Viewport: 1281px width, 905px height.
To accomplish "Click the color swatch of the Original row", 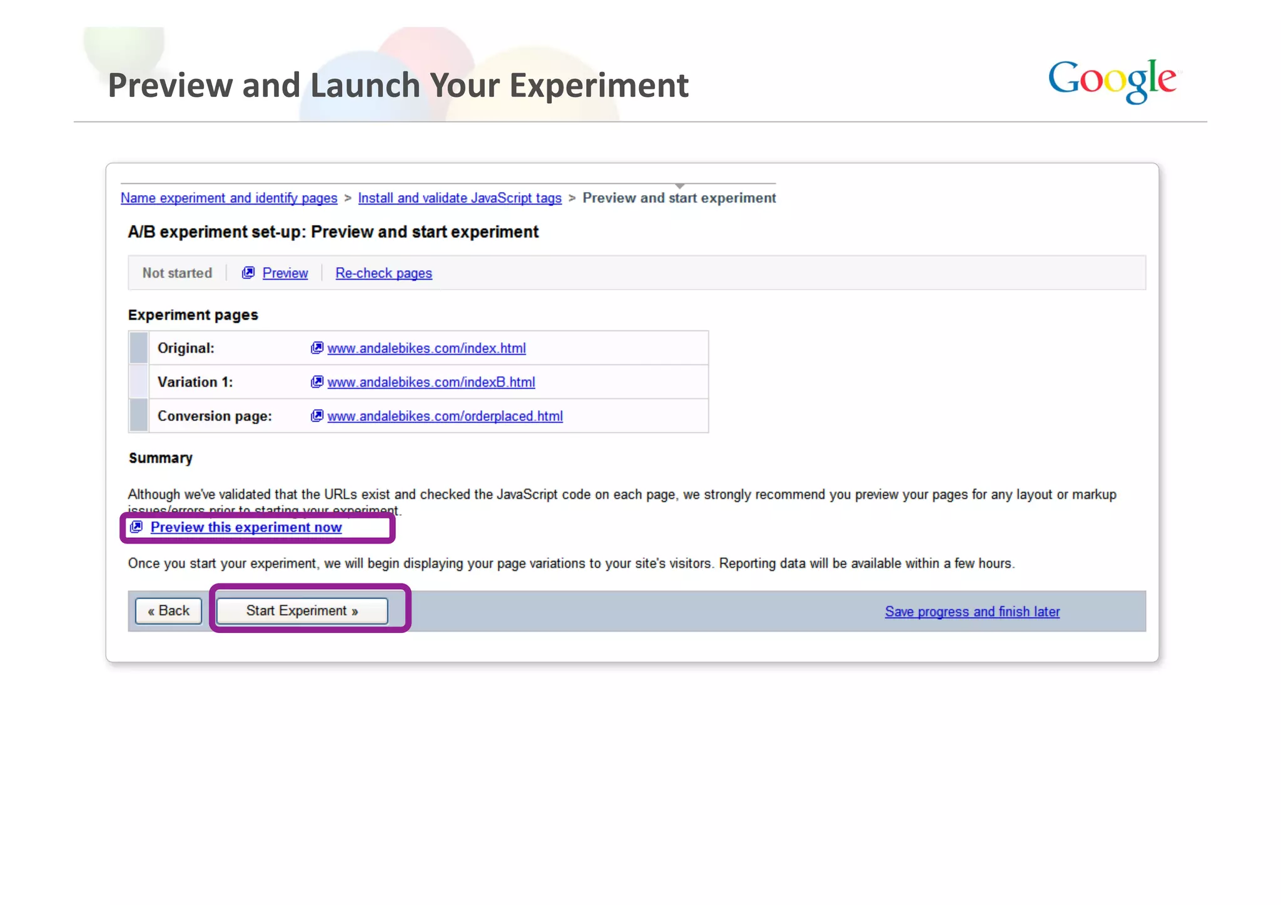I will point(139,348).
